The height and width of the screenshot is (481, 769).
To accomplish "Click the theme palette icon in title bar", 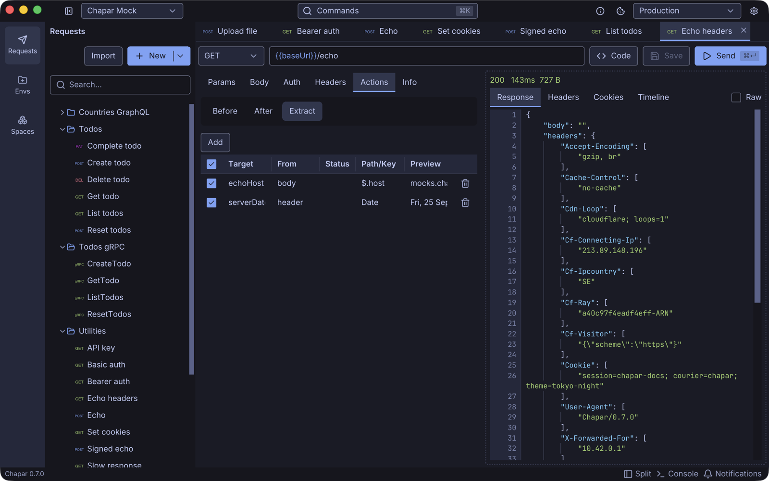I will click(620, 11).
